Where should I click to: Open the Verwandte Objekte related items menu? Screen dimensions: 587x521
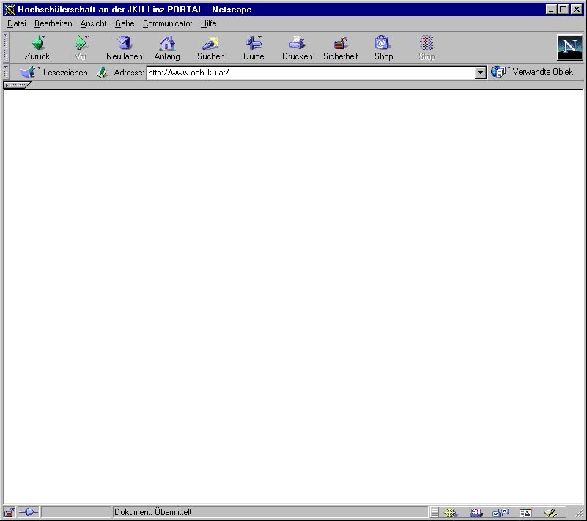532,72
